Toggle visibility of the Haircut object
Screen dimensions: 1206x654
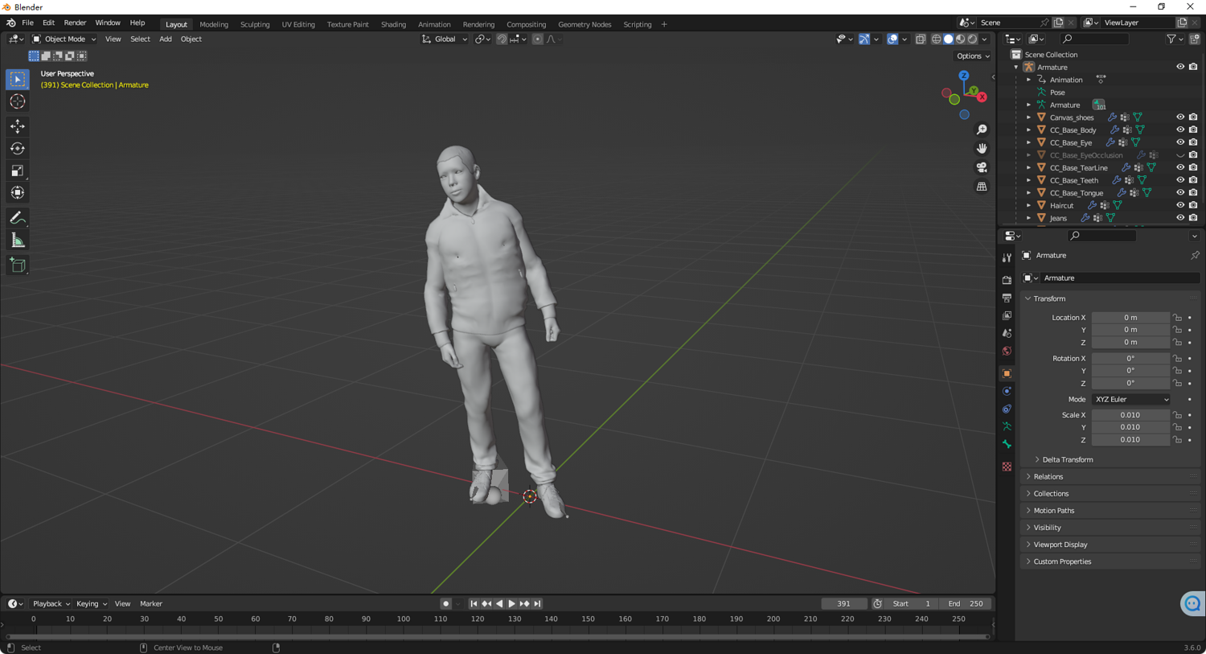1180,205
